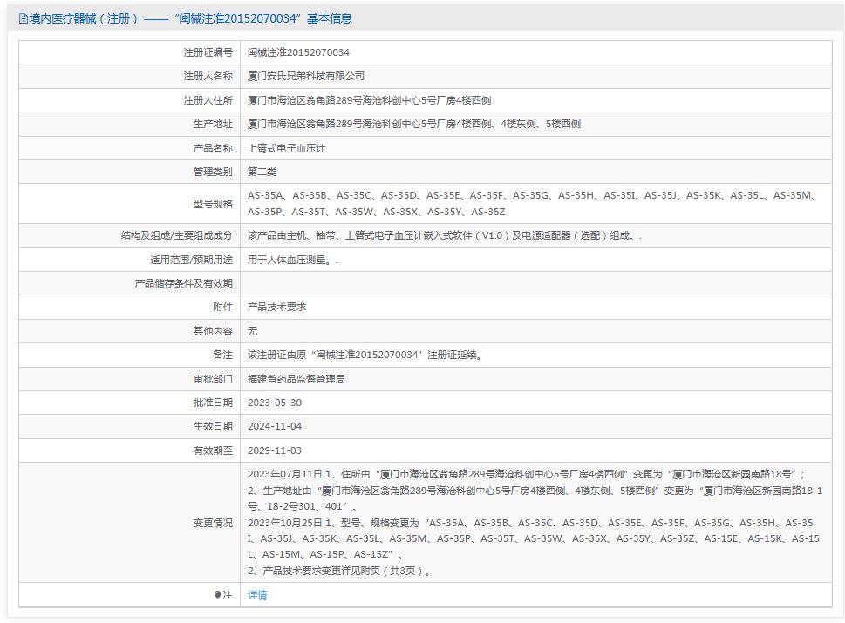Click the 有效期至 label
Viewport: 845px width, 623px height.
213,450
